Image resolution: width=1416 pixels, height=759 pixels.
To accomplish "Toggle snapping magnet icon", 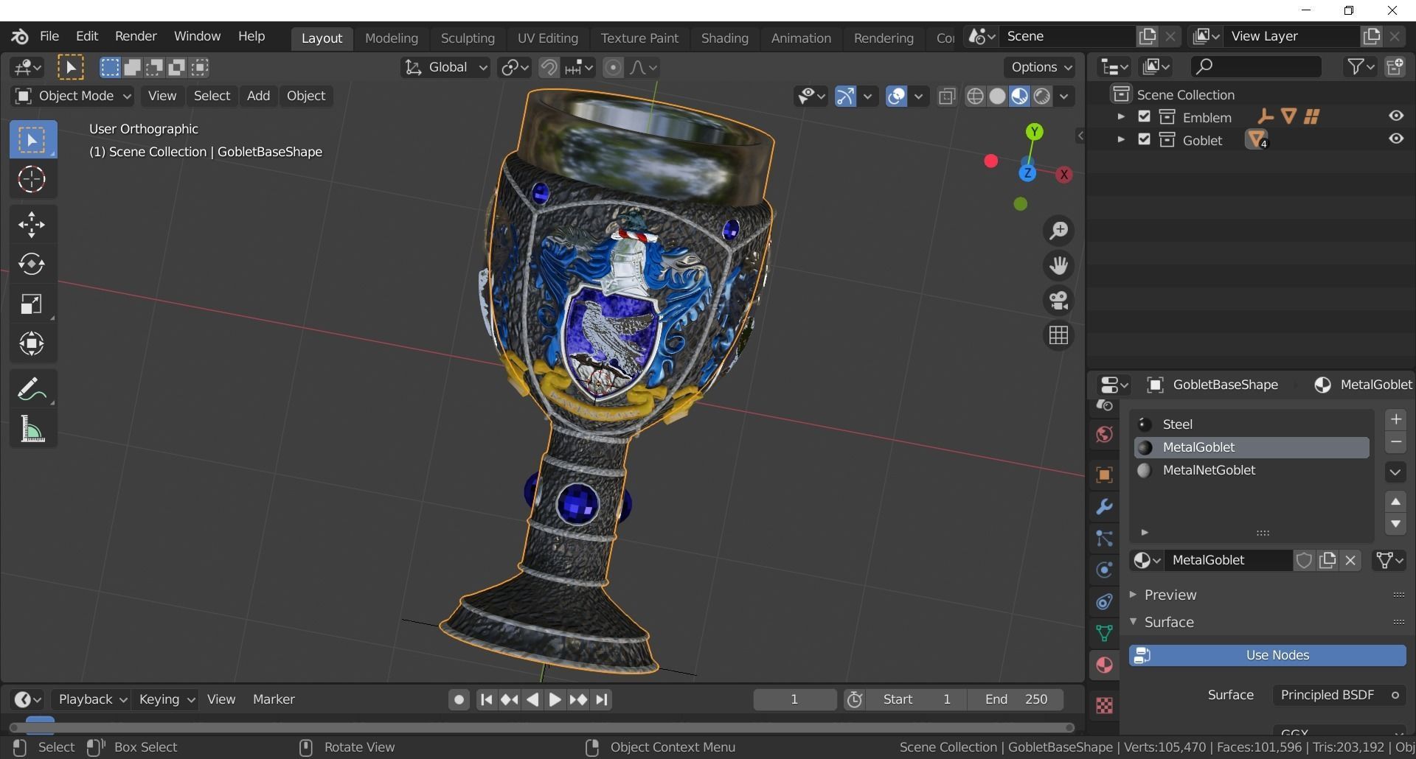I will [x=549, y=68].
